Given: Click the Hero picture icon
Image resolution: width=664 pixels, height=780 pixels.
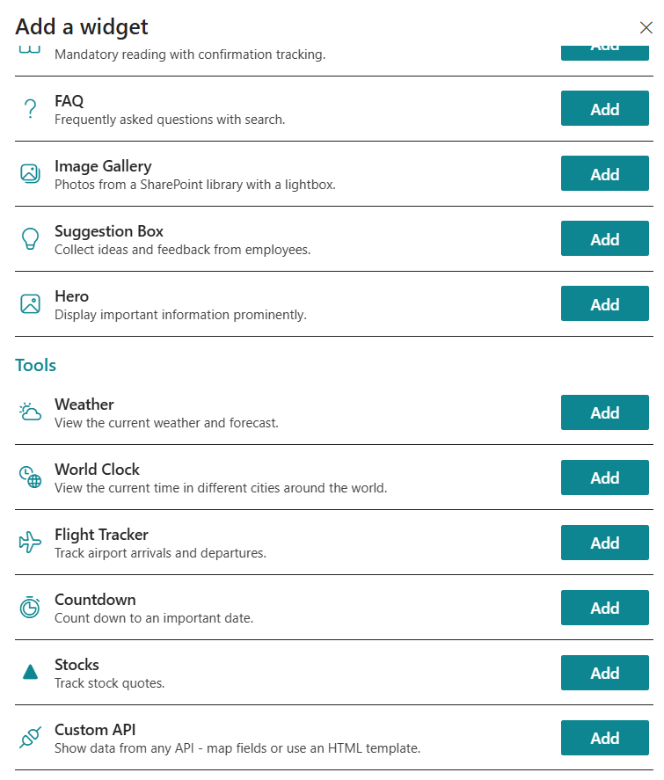Looking at the screenshot, I should (x=30, y=304).
